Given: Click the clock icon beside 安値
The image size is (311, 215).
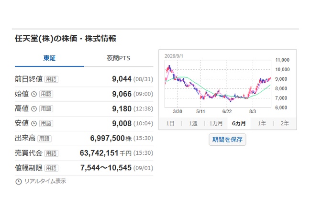Looking at the screenshot, I should [x=34, y=124].
